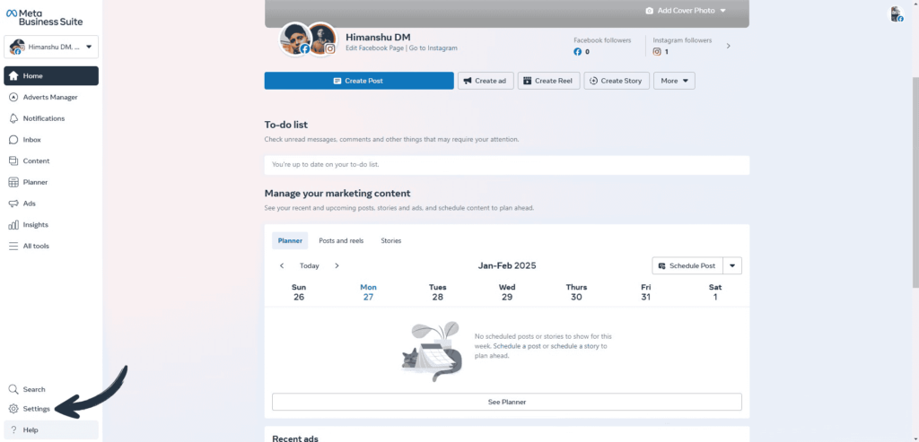Select Tues 28 in the calendar
919x442 pixels.
point(438,292)
